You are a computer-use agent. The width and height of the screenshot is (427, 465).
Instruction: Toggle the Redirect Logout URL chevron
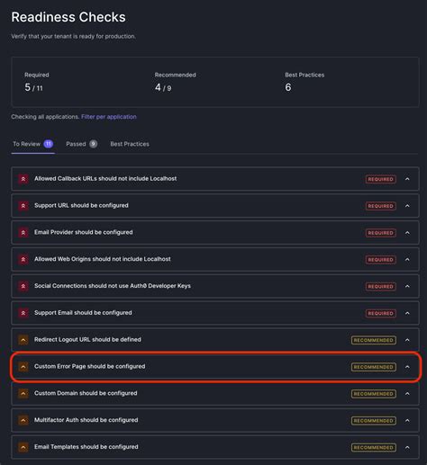[x=407, y=340]
